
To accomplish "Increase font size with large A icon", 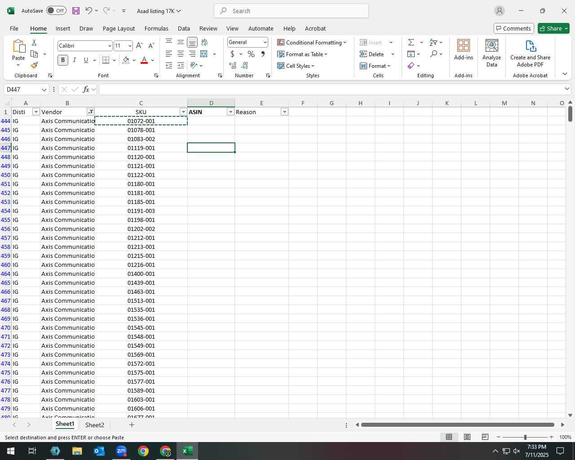I will click(x=139, y=46).
